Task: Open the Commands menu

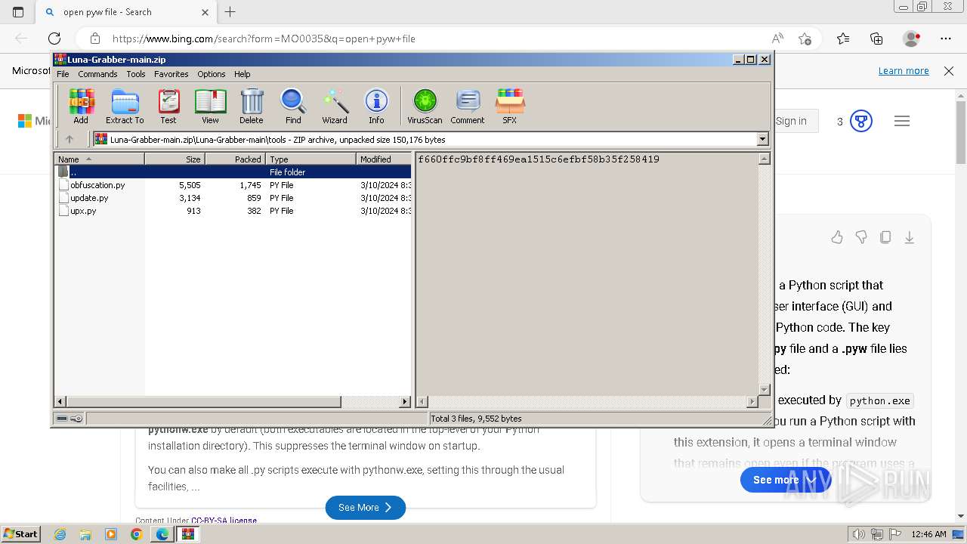Action: tap(97, 74)
